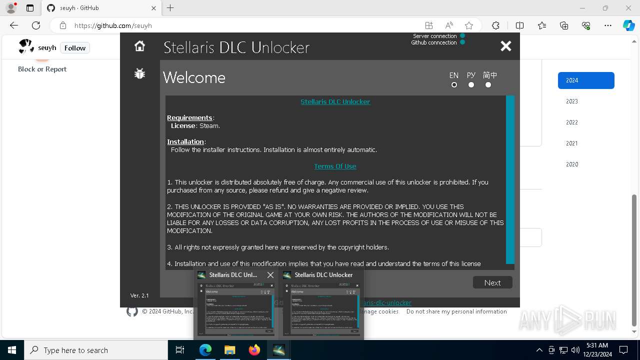Viewport: 640px width, 360px height.
Task: Open the notification center
Action: (x=623, y=350)
